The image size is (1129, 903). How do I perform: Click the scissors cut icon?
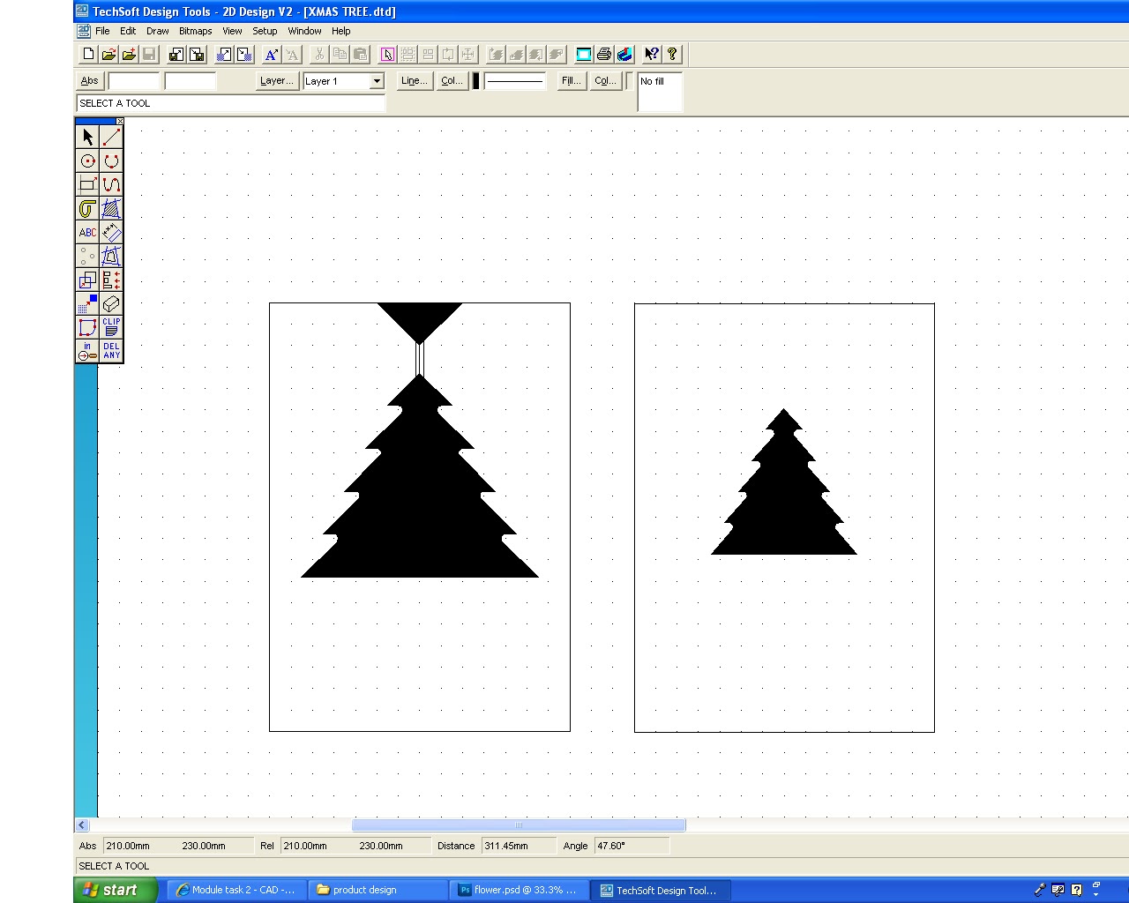point(318,54)
